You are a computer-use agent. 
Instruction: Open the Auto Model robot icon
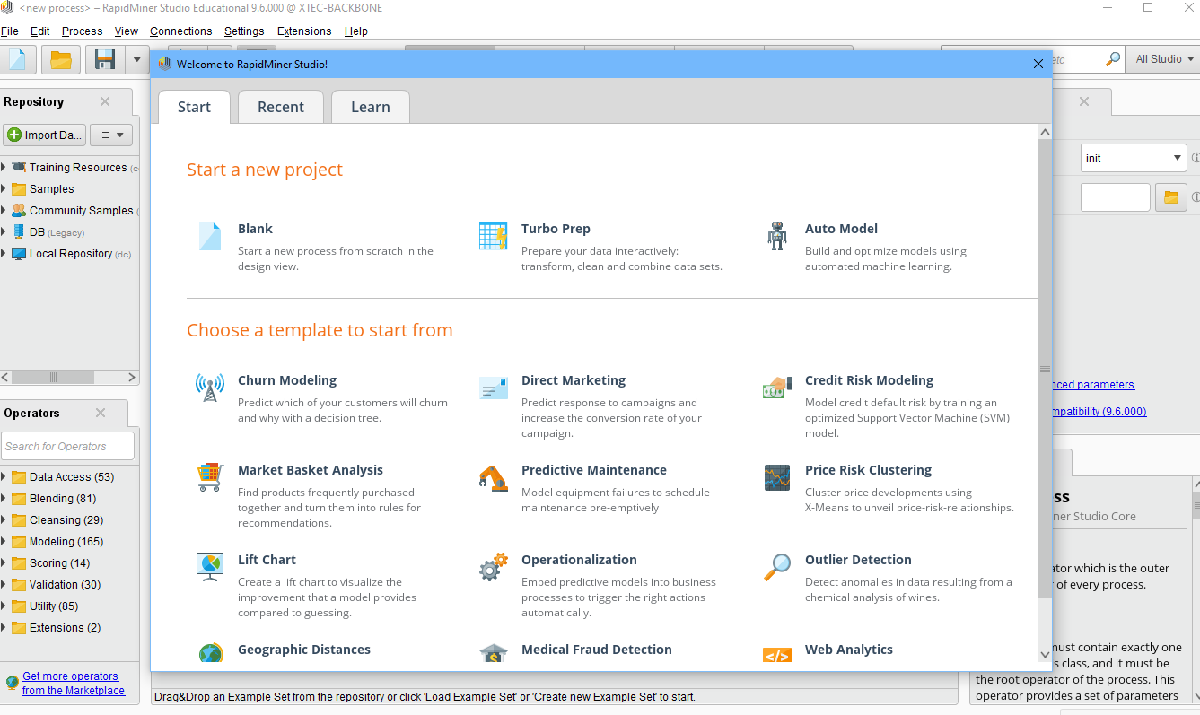tap(776, 236)
